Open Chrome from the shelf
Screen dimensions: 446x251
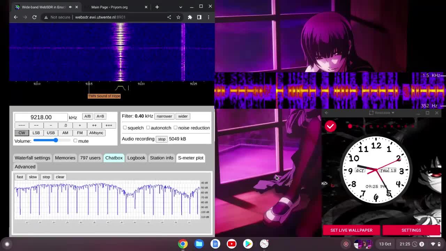pos(183,244)
